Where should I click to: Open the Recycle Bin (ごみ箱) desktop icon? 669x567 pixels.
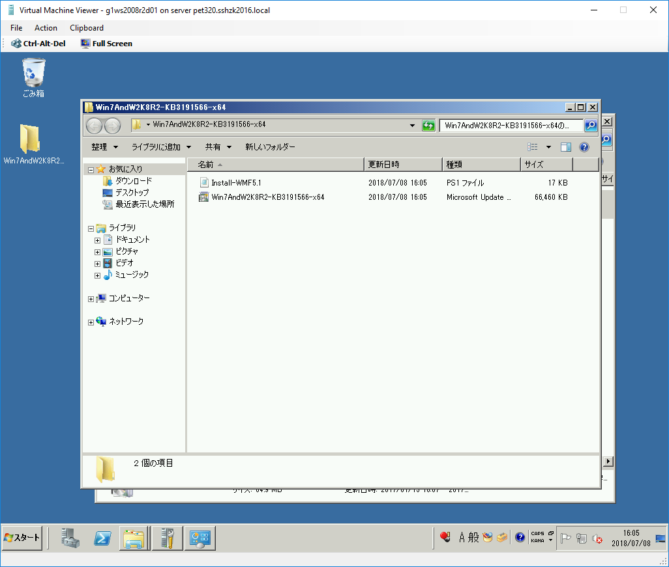[x=33, y=78]
